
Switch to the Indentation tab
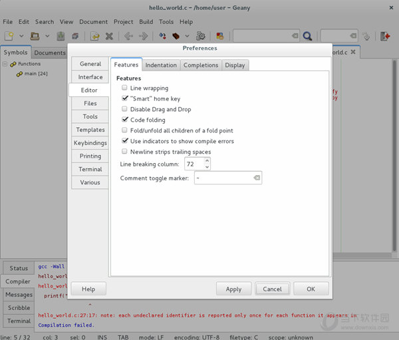tap(161, 65)
